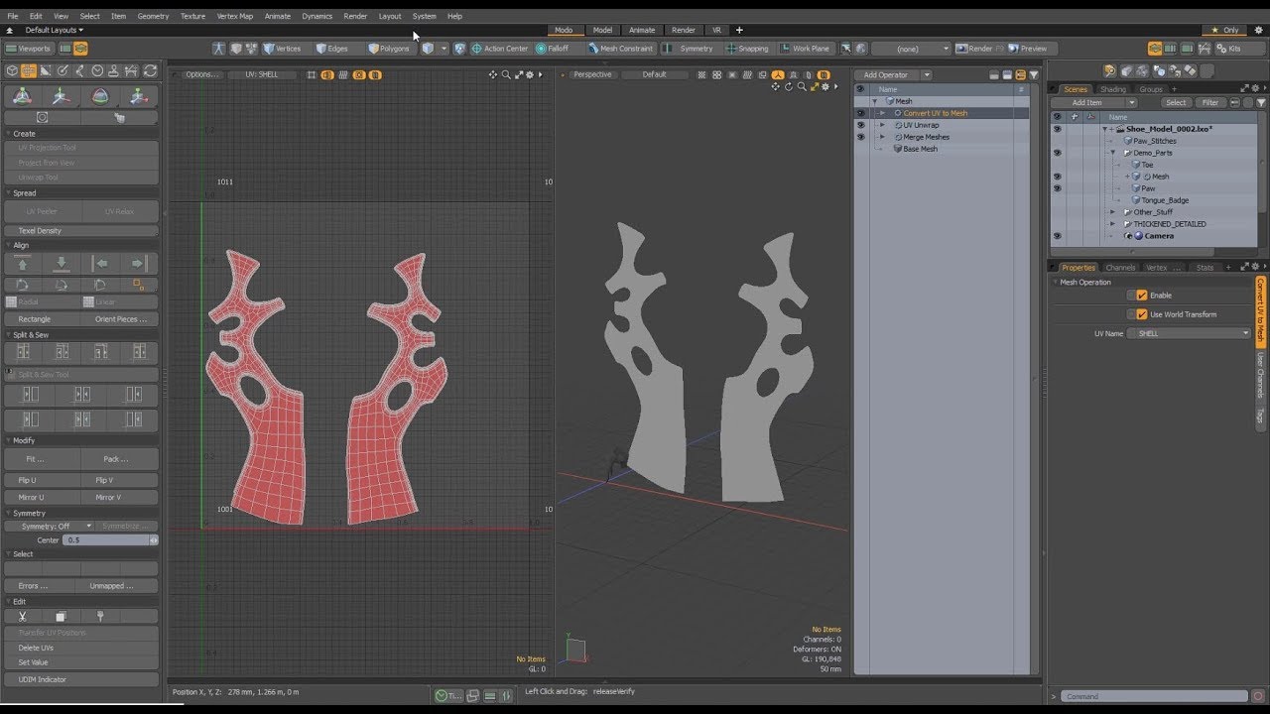Toggle the Enable checkbox
1270x714 pixels.
pos(1142,296)
